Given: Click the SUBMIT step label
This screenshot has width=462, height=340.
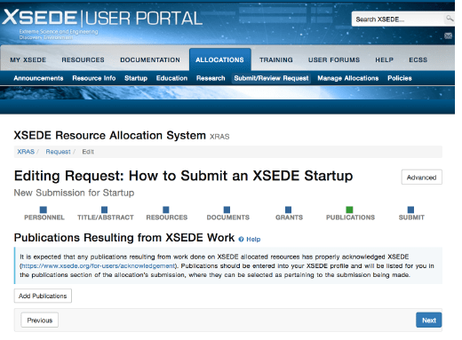Looking at the screenshot, I should 411,217.
